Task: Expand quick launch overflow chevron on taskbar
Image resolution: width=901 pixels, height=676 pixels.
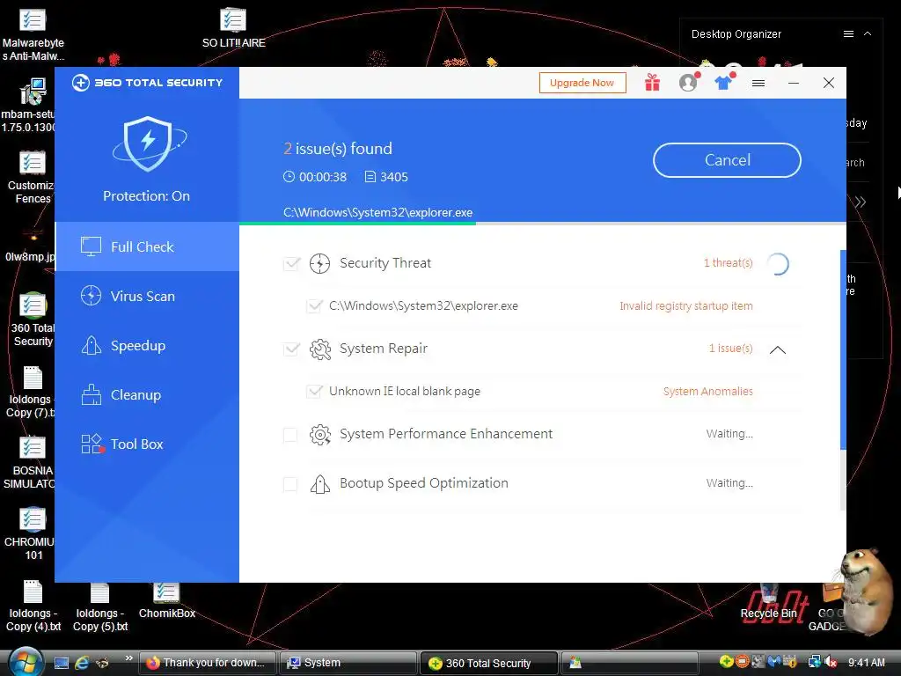Action: tap(128, 658)
